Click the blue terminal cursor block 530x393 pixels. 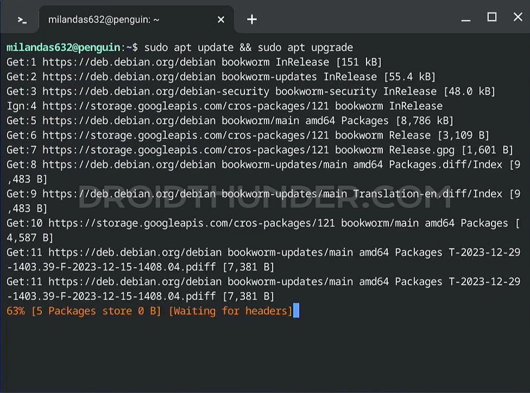296,310
